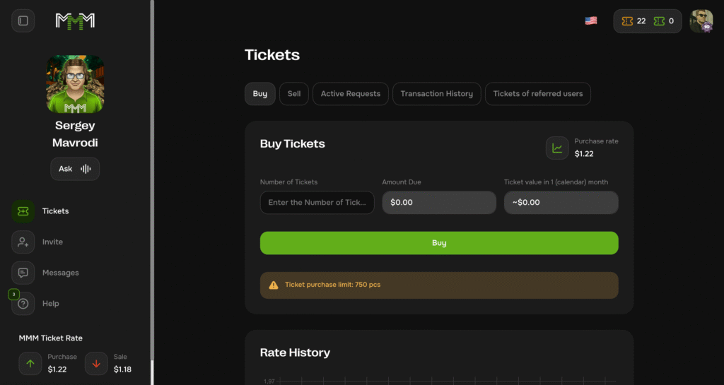Open the Messages chat icon
Viewport: 724px width, 385px height.
pyautogui.click(x=23, y=273)
